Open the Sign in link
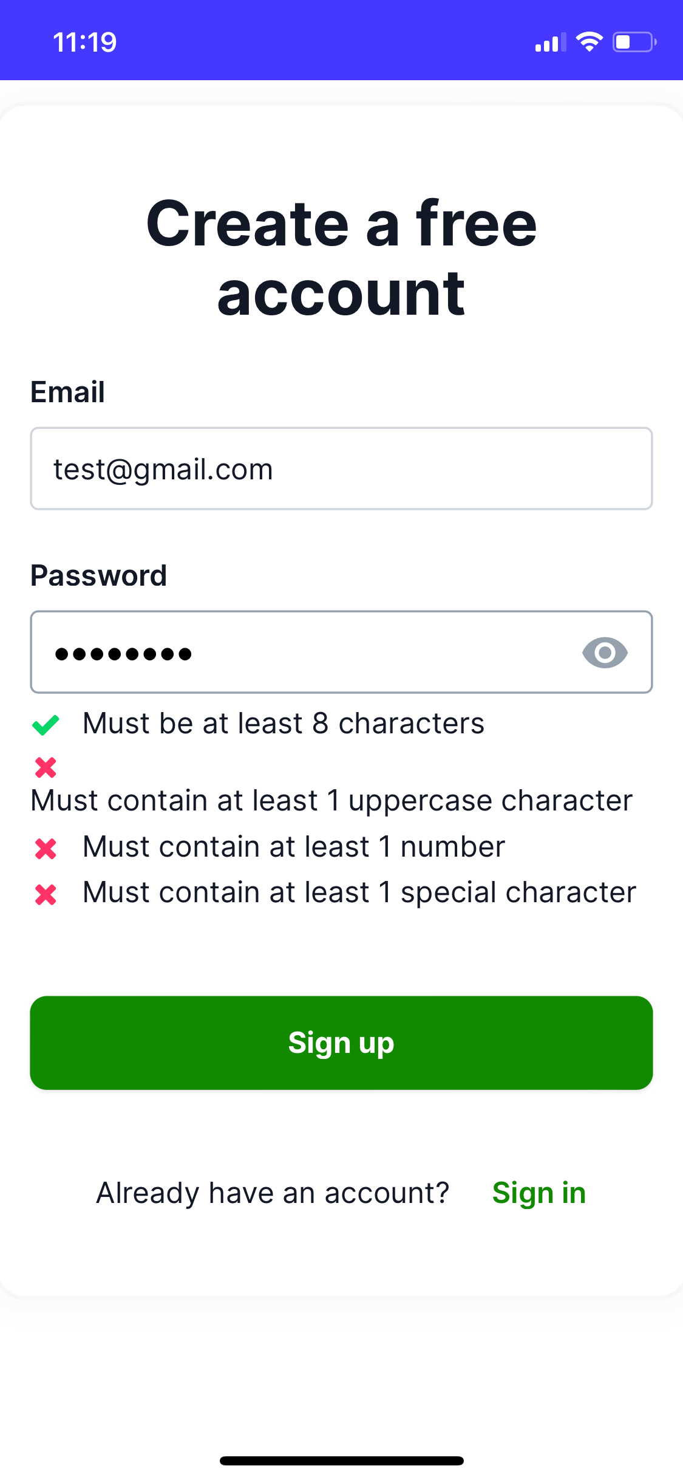Viewport: 683px width, 1480px height. [x=539, y=1193]
